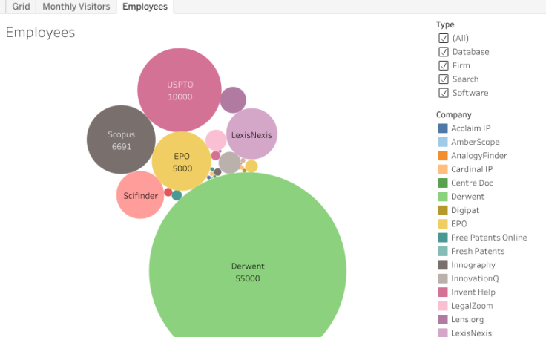546x337 pixels.
Task: Click Free Patents Online legend swatch
Action: click(443, 238)
